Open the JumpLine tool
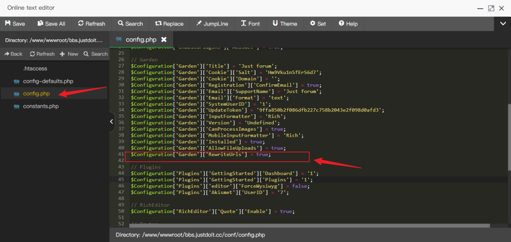 coord(212,23)
